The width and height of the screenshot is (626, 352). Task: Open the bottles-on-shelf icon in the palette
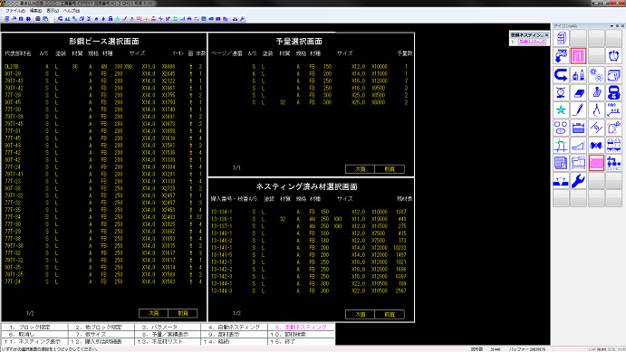[x=578, y=74]
